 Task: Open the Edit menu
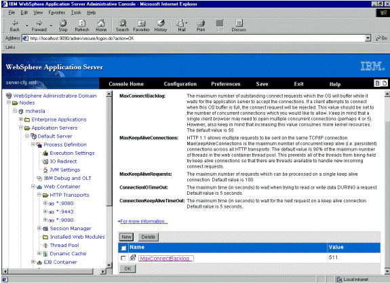coord(24,12)
